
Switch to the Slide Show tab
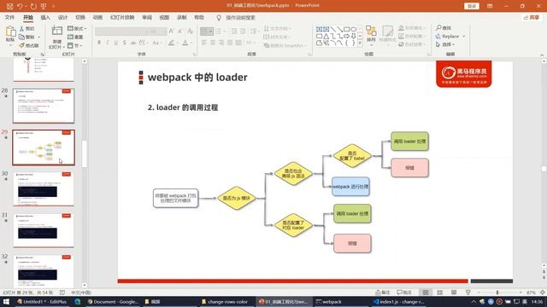click(x=122, y=17)
